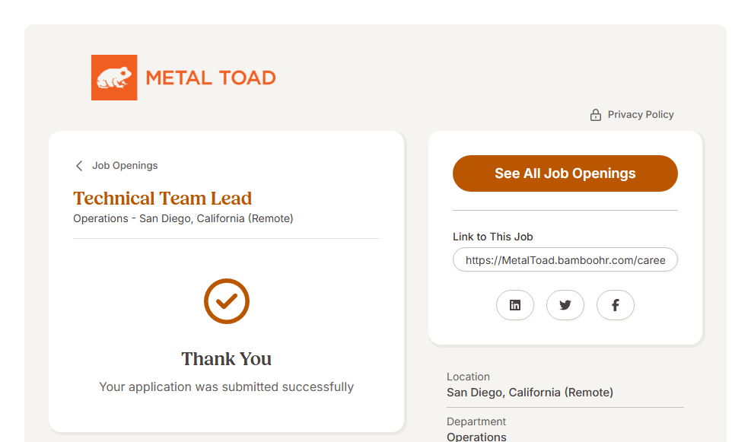Go back via the Job Openings link
This screenshot has width=751, height=442.
(x=125, y=166)
